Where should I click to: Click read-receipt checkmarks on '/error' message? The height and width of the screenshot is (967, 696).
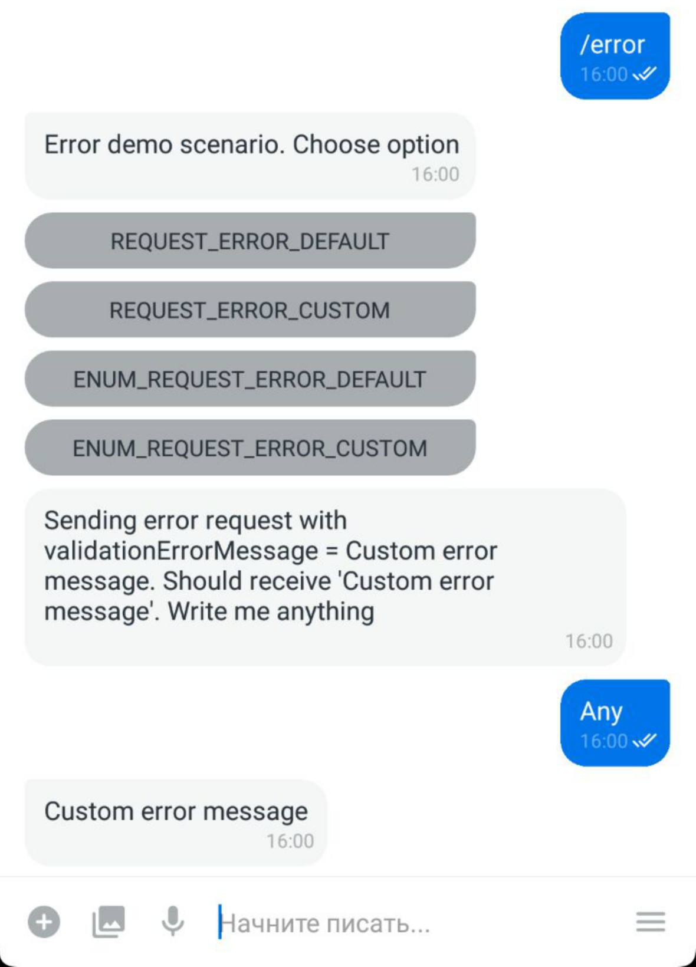coord(645,74)
